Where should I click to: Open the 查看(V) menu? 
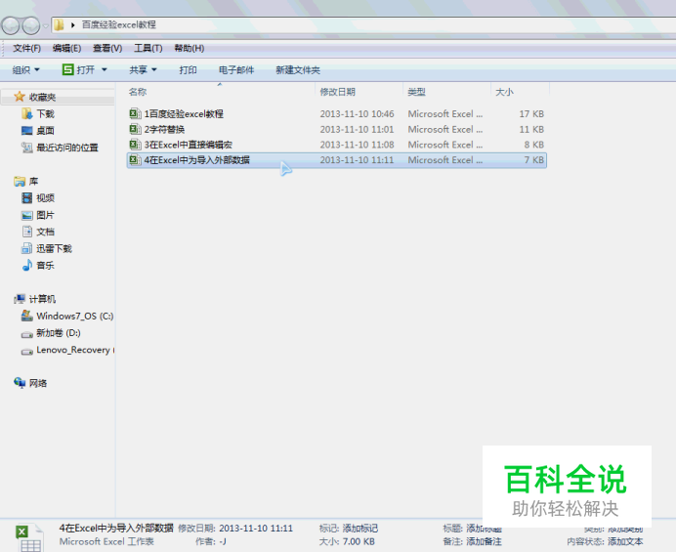coord(107,48)
